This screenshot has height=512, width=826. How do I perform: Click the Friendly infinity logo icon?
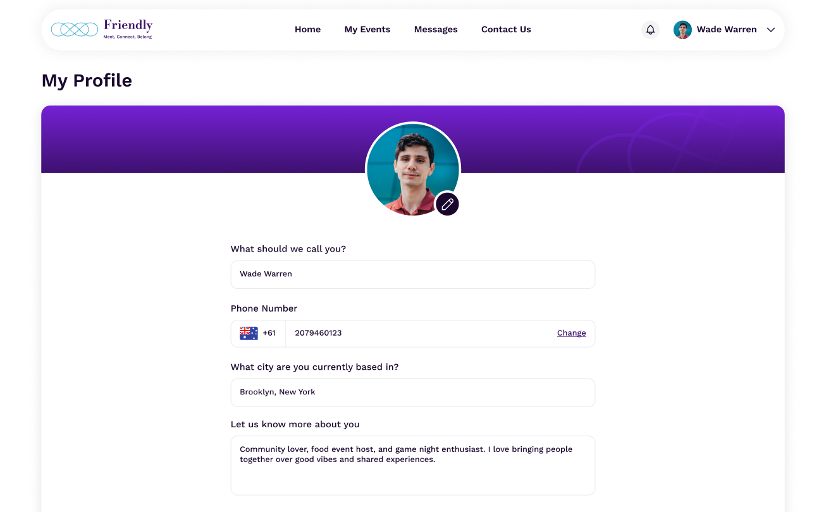tap(75, 29)
